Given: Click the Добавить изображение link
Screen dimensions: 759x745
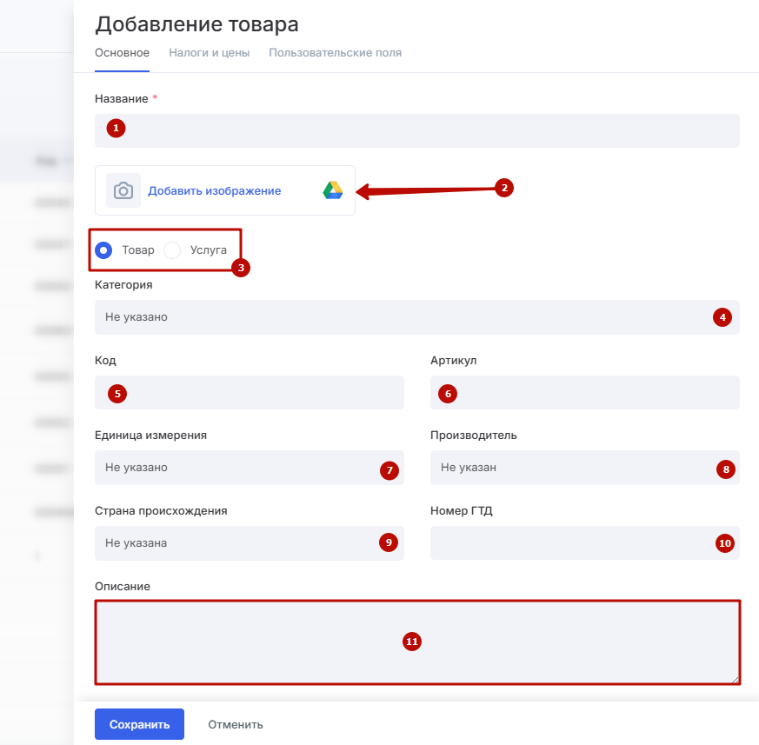Looking at the screenshot, I should pos(214,190).
